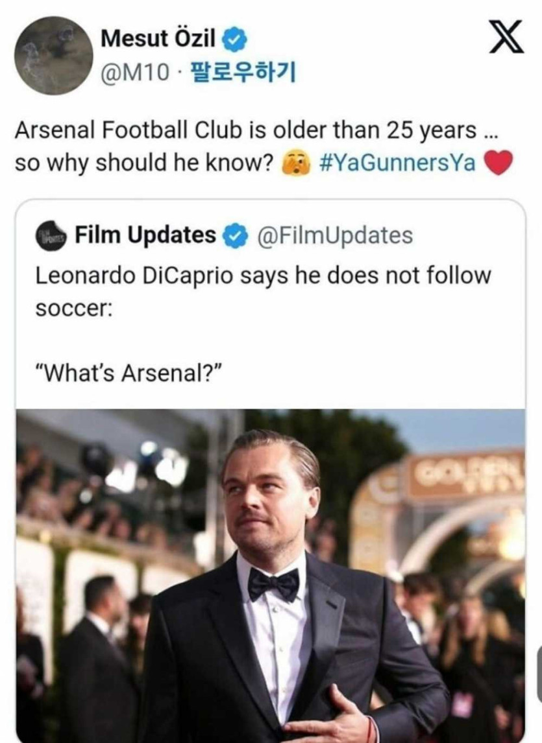
Task: Select the Film Updates display name
Action: [145, 235]
